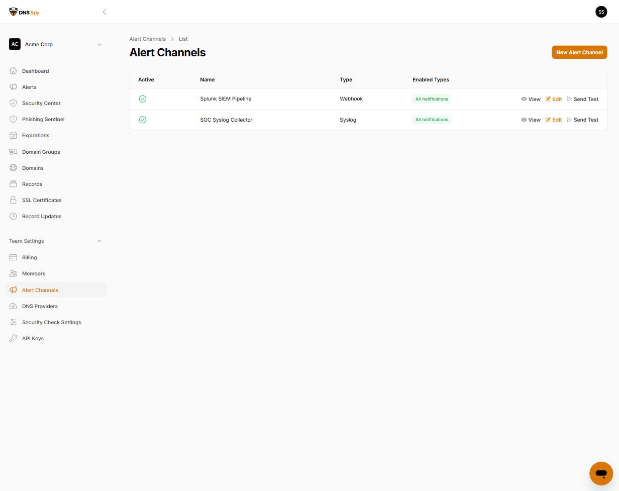Create a New Alert Channel
The width and height of the screenshot is (619, 491).
pyautogui.click(x=579, y=52)
